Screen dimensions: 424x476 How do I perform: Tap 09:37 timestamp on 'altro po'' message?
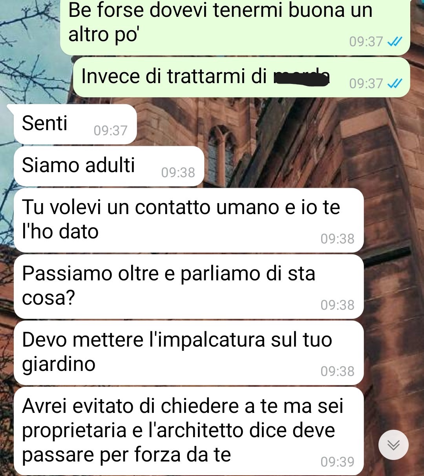(x=366, y=42)
